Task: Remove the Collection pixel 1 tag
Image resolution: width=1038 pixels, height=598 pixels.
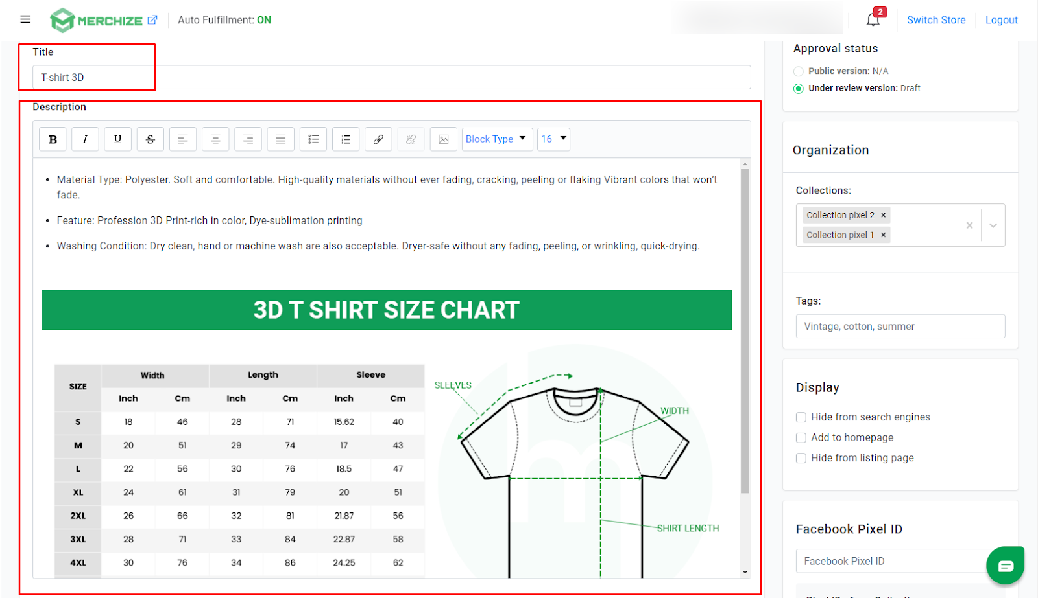Action: point(883,235)
